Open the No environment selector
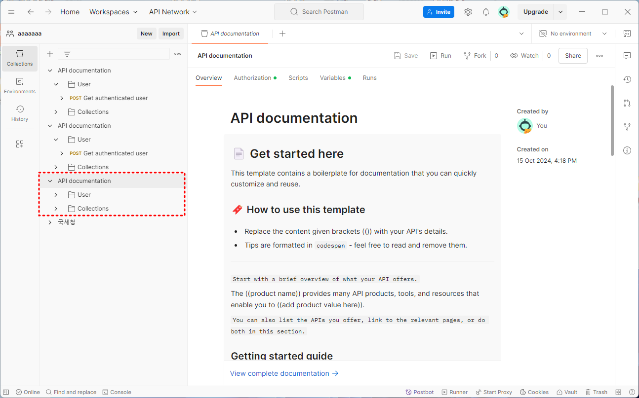Viewport: 639px width, 398px height. (573, 34)
